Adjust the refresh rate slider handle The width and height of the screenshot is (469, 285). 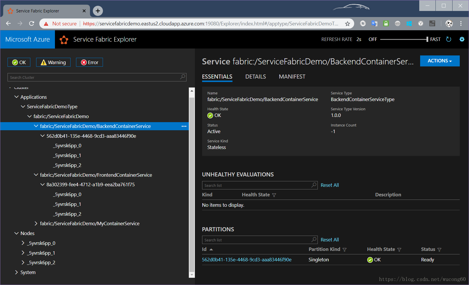(x=427, y=39)
